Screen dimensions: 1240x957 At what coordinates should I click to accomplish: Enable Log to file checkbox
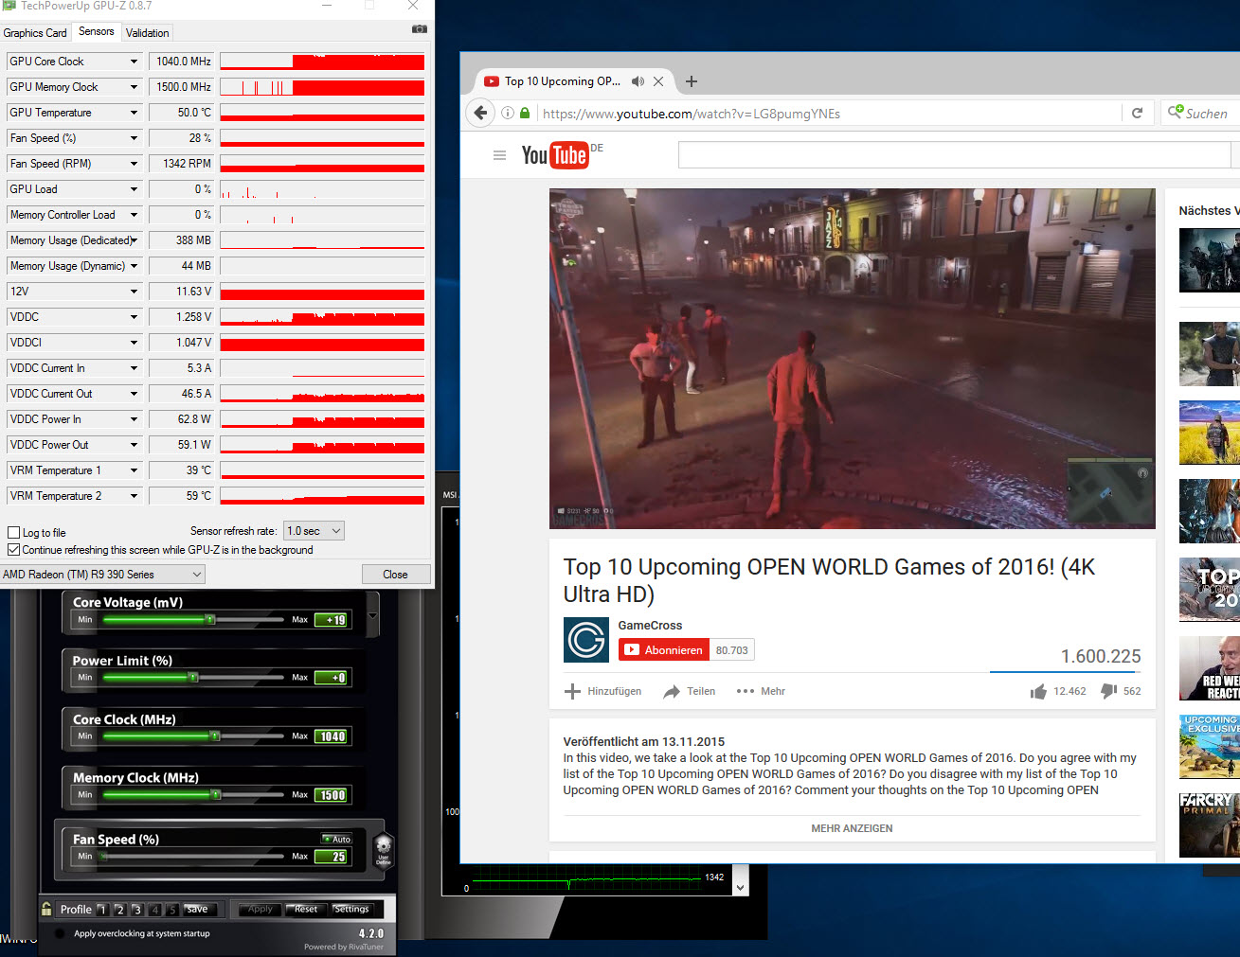(x=14, y=533)
